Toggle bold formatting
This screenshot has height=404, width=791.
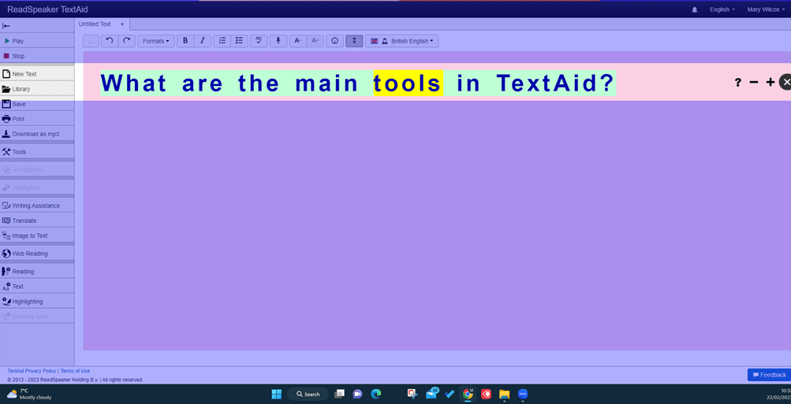tap(185, 41)
